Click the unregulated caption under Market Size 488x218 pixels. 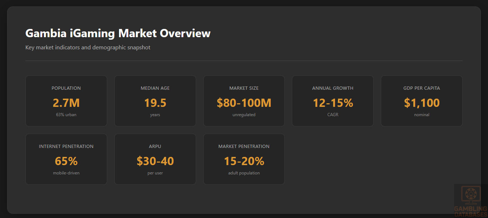tap(244, 115)
